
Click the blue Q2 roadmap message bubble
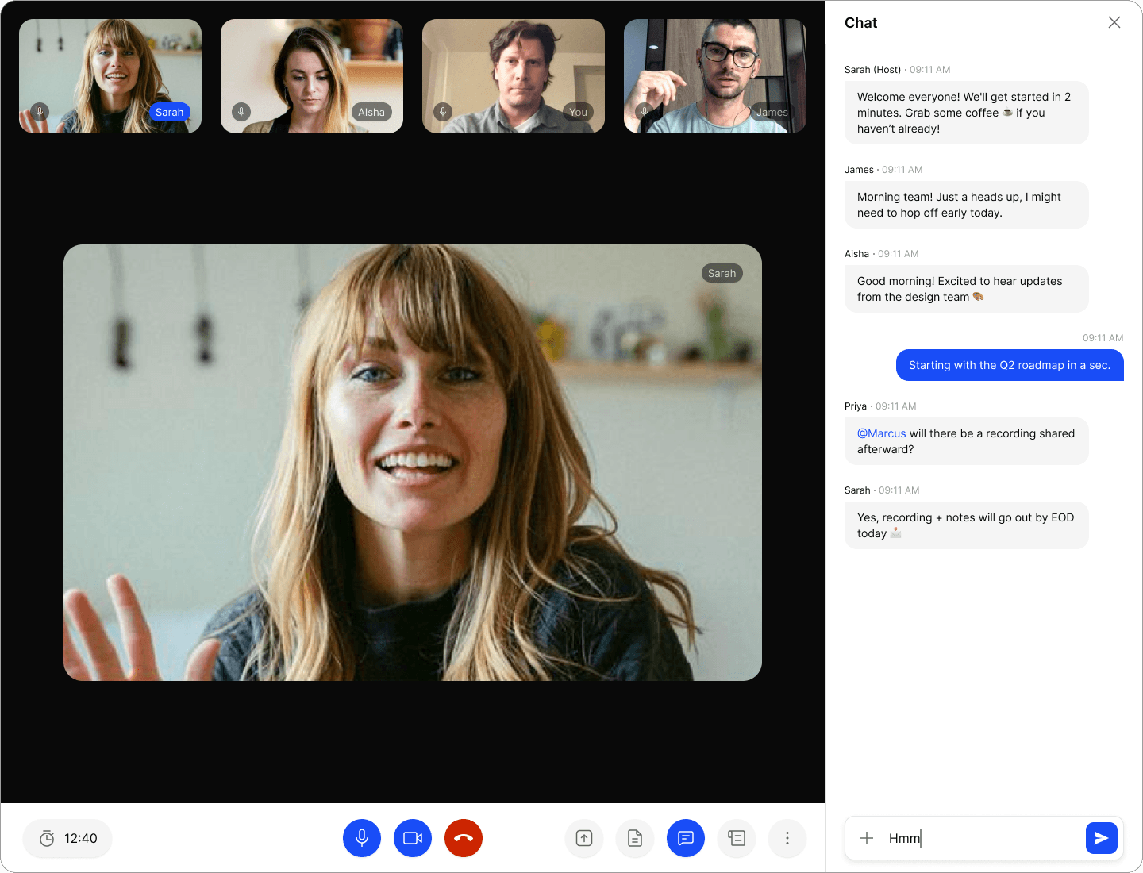pyautogui.click(x=1009, y=365)
